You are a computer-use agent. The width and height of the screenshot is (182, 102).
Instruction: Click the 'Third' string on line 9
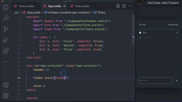pyautogui.click(x=68, y=50)
